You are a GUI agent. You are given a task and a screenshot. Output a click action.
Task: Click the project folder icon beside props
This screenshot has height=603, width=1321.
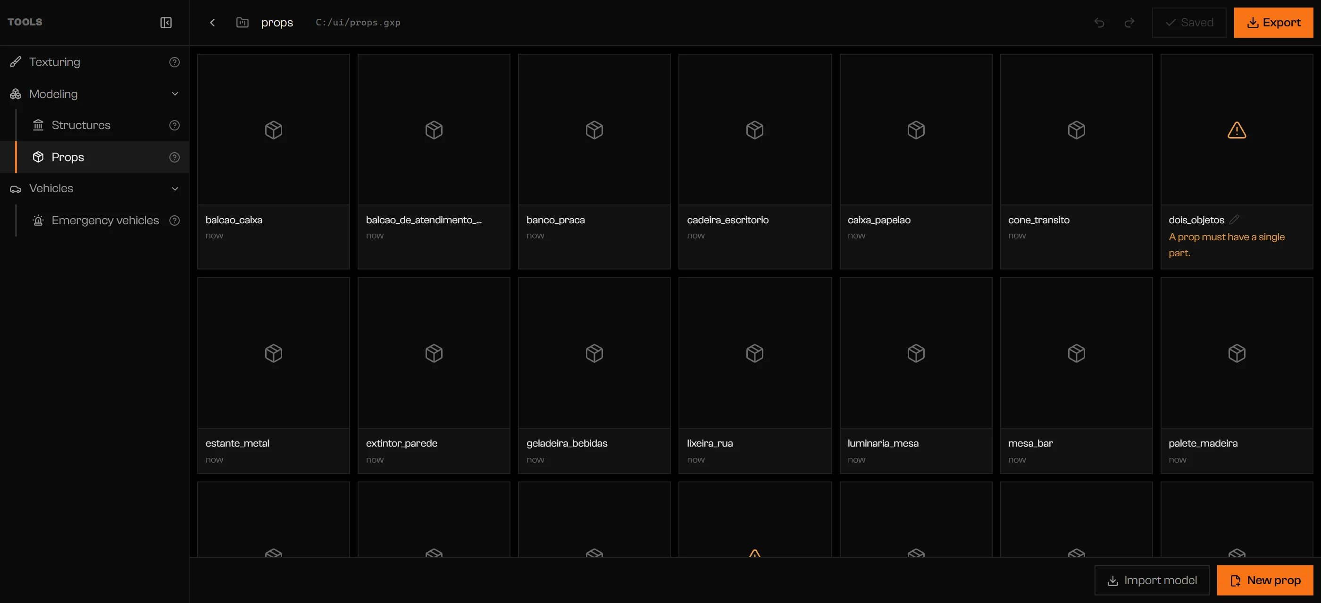[x=242, y=23]
